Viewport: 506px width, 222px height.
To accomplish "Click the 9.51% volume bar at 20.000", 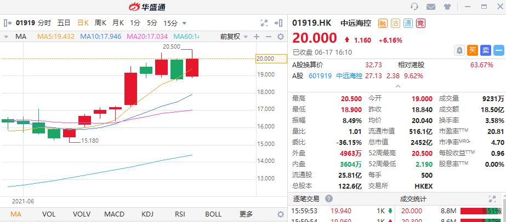I will point(481,211).
